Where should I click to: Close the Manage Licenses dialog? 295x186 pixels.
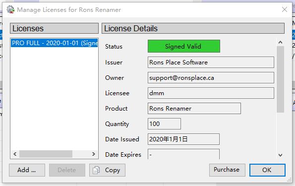click(285, 9)
